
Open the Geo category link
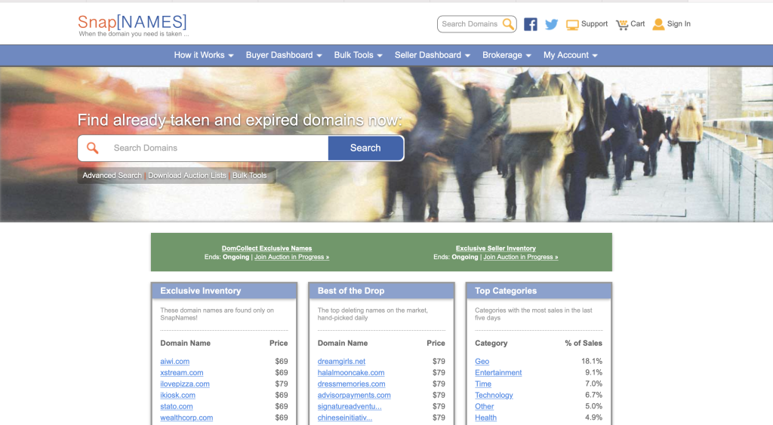coord(482,361)
